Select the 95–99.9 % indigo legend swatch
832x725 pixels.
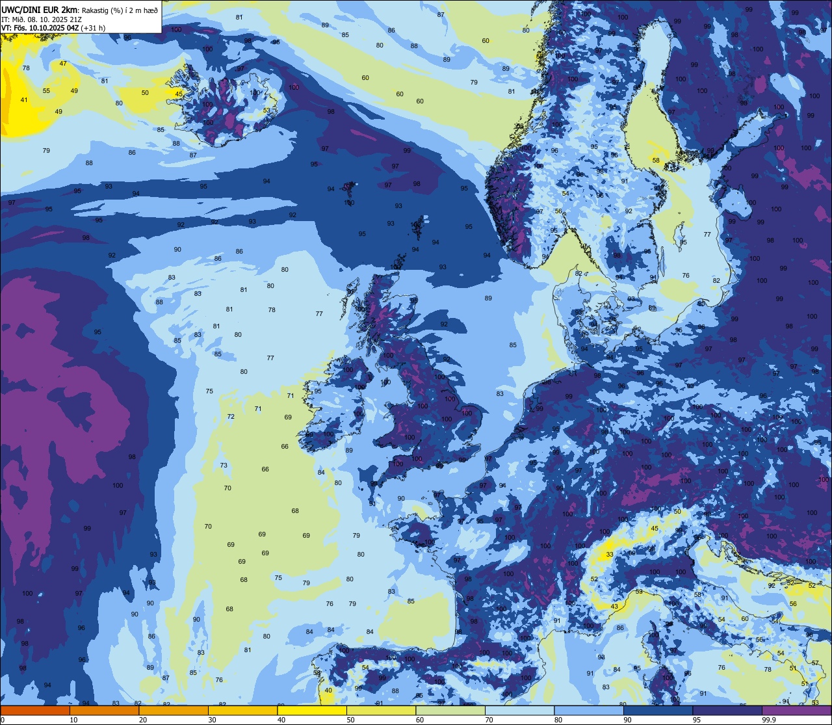[x=727, y=711]
